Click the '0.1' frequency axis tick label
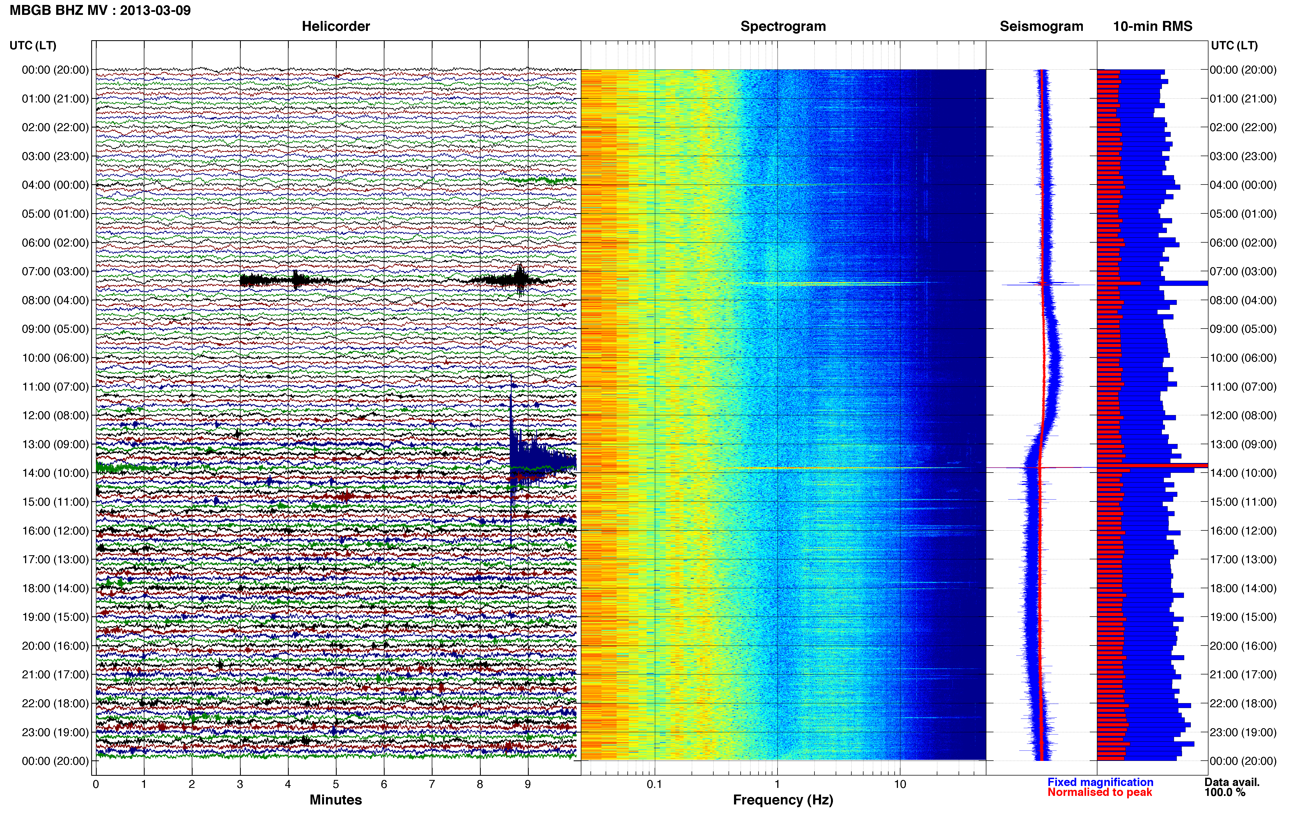 click(654, 785)
